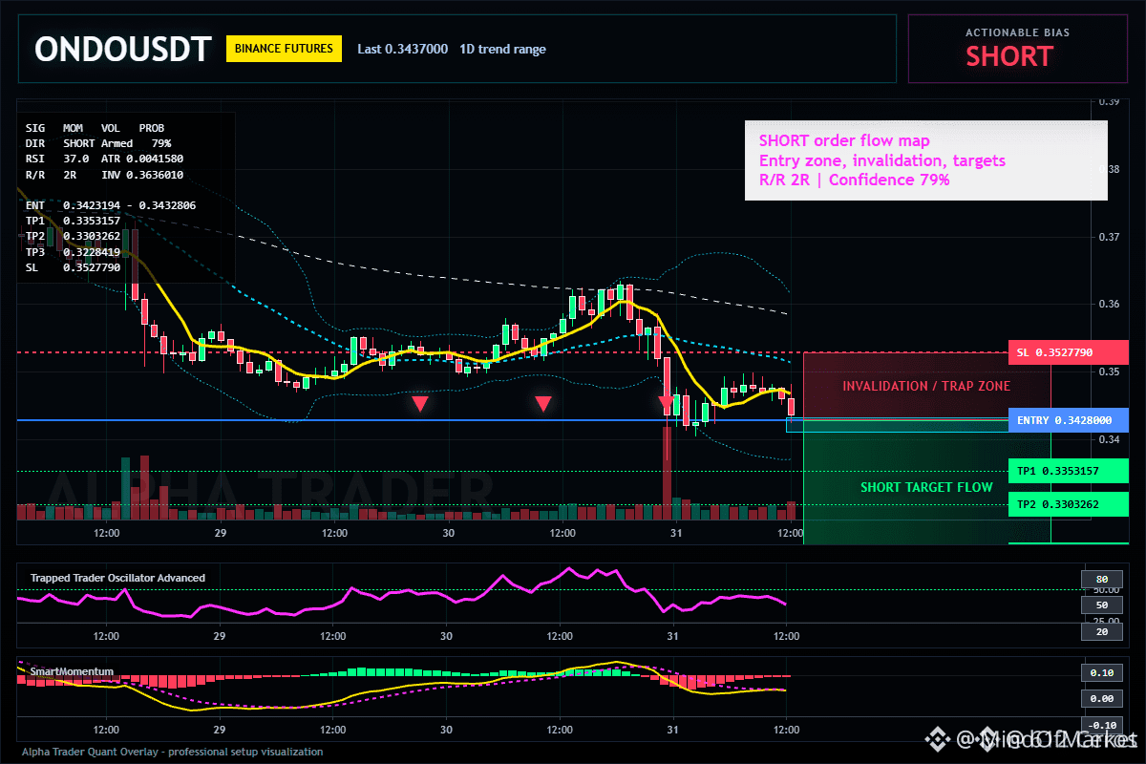Image resolution: width=1146 pixels, height=764 pixels.
Task: Click the Last 0.3437000 price text
Action: 402,49
